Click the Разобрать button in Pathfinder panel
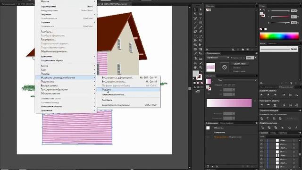302x170 pixels. click(x=292, y=119)
